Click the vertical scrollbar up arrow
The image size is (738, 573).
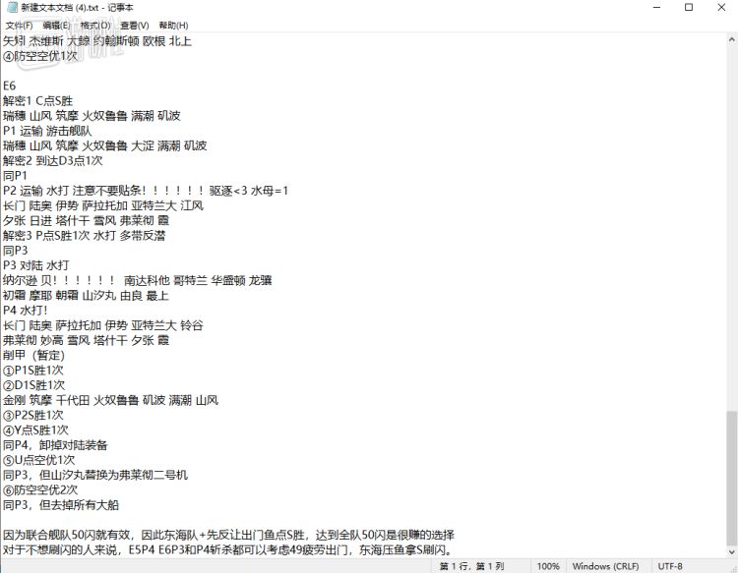pos(732,40)
